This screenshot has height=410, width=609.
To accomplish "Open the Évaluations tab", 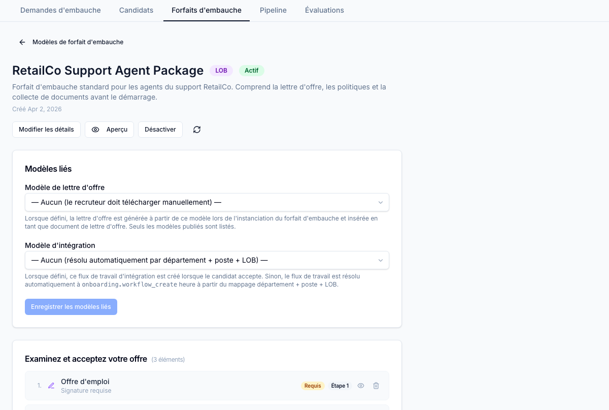I will tap(324, 10).
